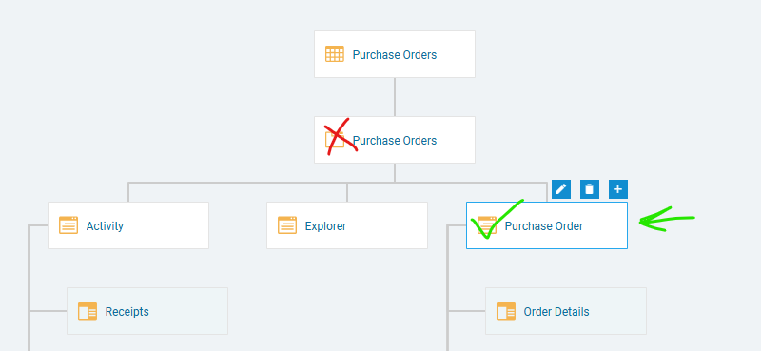
Task: Click the red X annotation mark
Action: [x=341, y=136]
